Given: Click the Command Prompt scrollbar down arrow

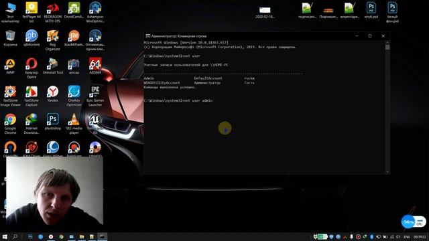Looking at the screenshot, I should pyautogui.click(x=387, y=171).
